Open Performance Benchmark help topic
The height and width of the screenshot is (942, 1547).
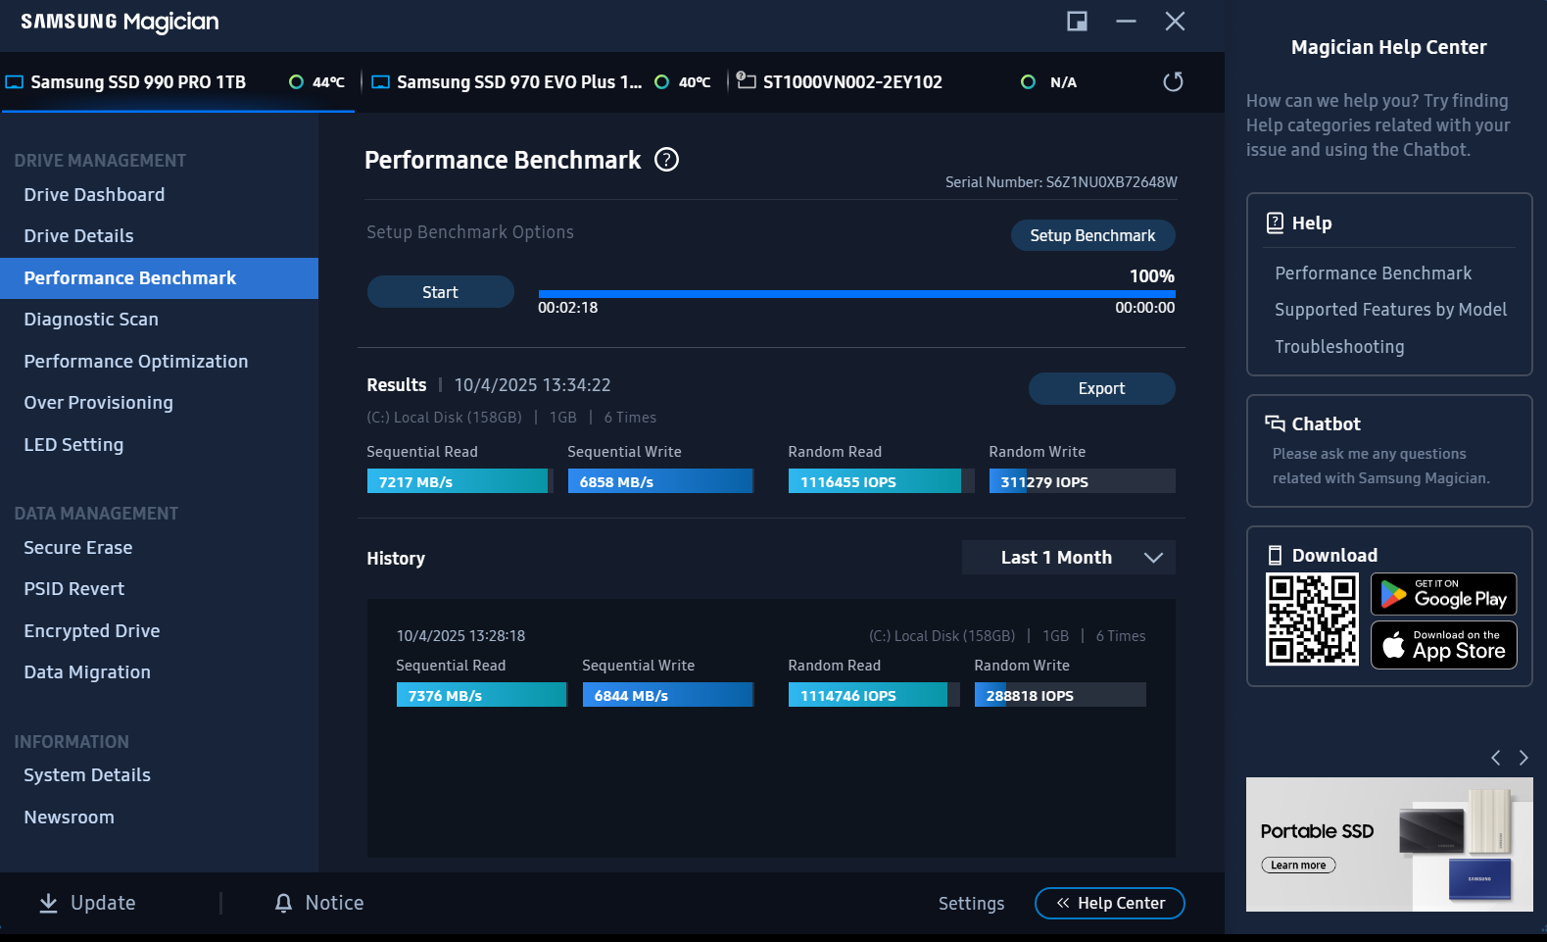[1373, 273]
